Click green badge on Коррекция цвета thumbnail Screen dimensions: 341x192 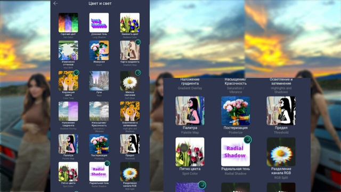[76, 73]
